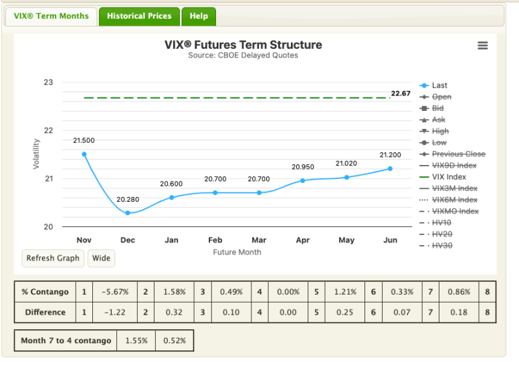519x368 pixels.
Task: Show the VIX6M Index line
Action: 448,200
